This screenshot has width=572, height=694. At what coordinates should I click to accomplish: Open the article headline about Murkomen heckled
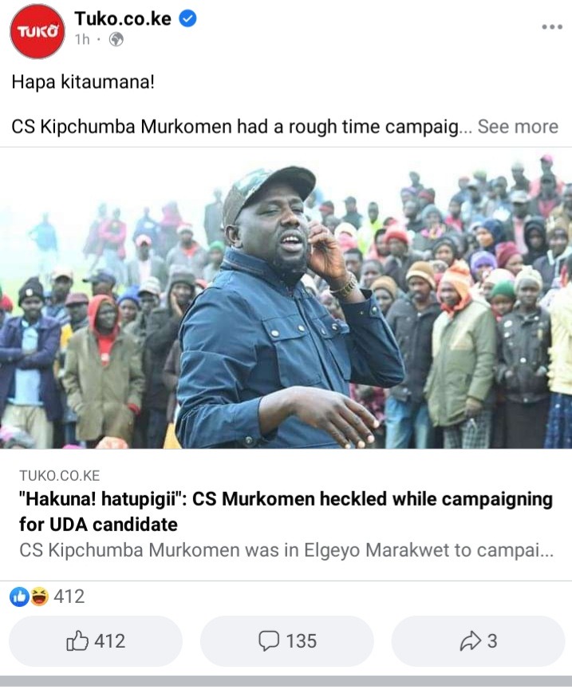286,511
